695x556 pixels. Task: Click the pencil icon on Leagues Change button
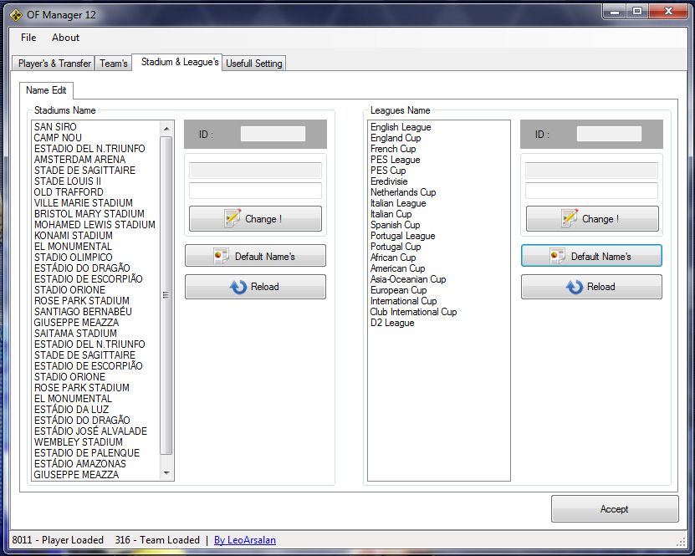[x=570, y=218]
